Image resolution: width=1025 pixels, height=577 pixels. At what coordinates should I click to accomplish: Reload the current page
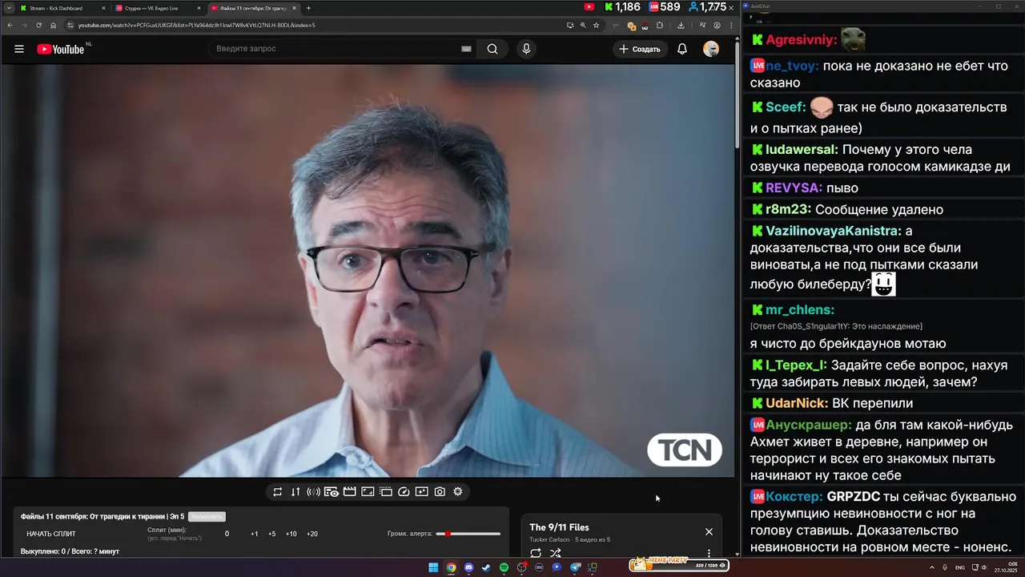click(x=38, y=25)
